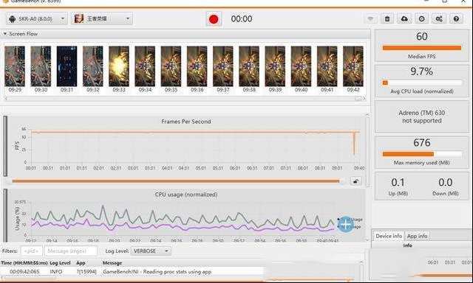The image size is (473, 283).
Task: Select the 09:31 screen flow thumbnail
Action: (67, 69)
